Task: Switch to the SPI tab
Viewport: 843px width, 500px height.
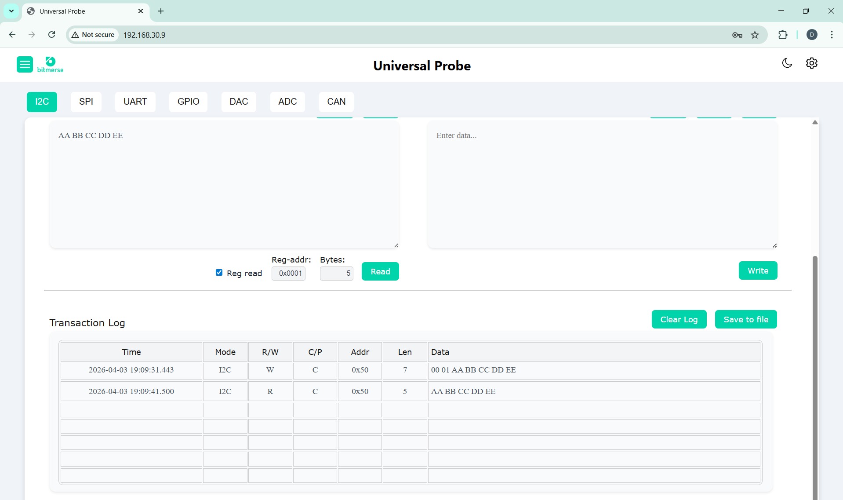Action: (86, 102)
